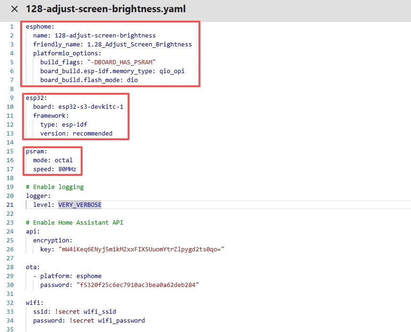Close the YAML editor with the X icon
This screenshot has width=411, height=332.
(15, 9)
